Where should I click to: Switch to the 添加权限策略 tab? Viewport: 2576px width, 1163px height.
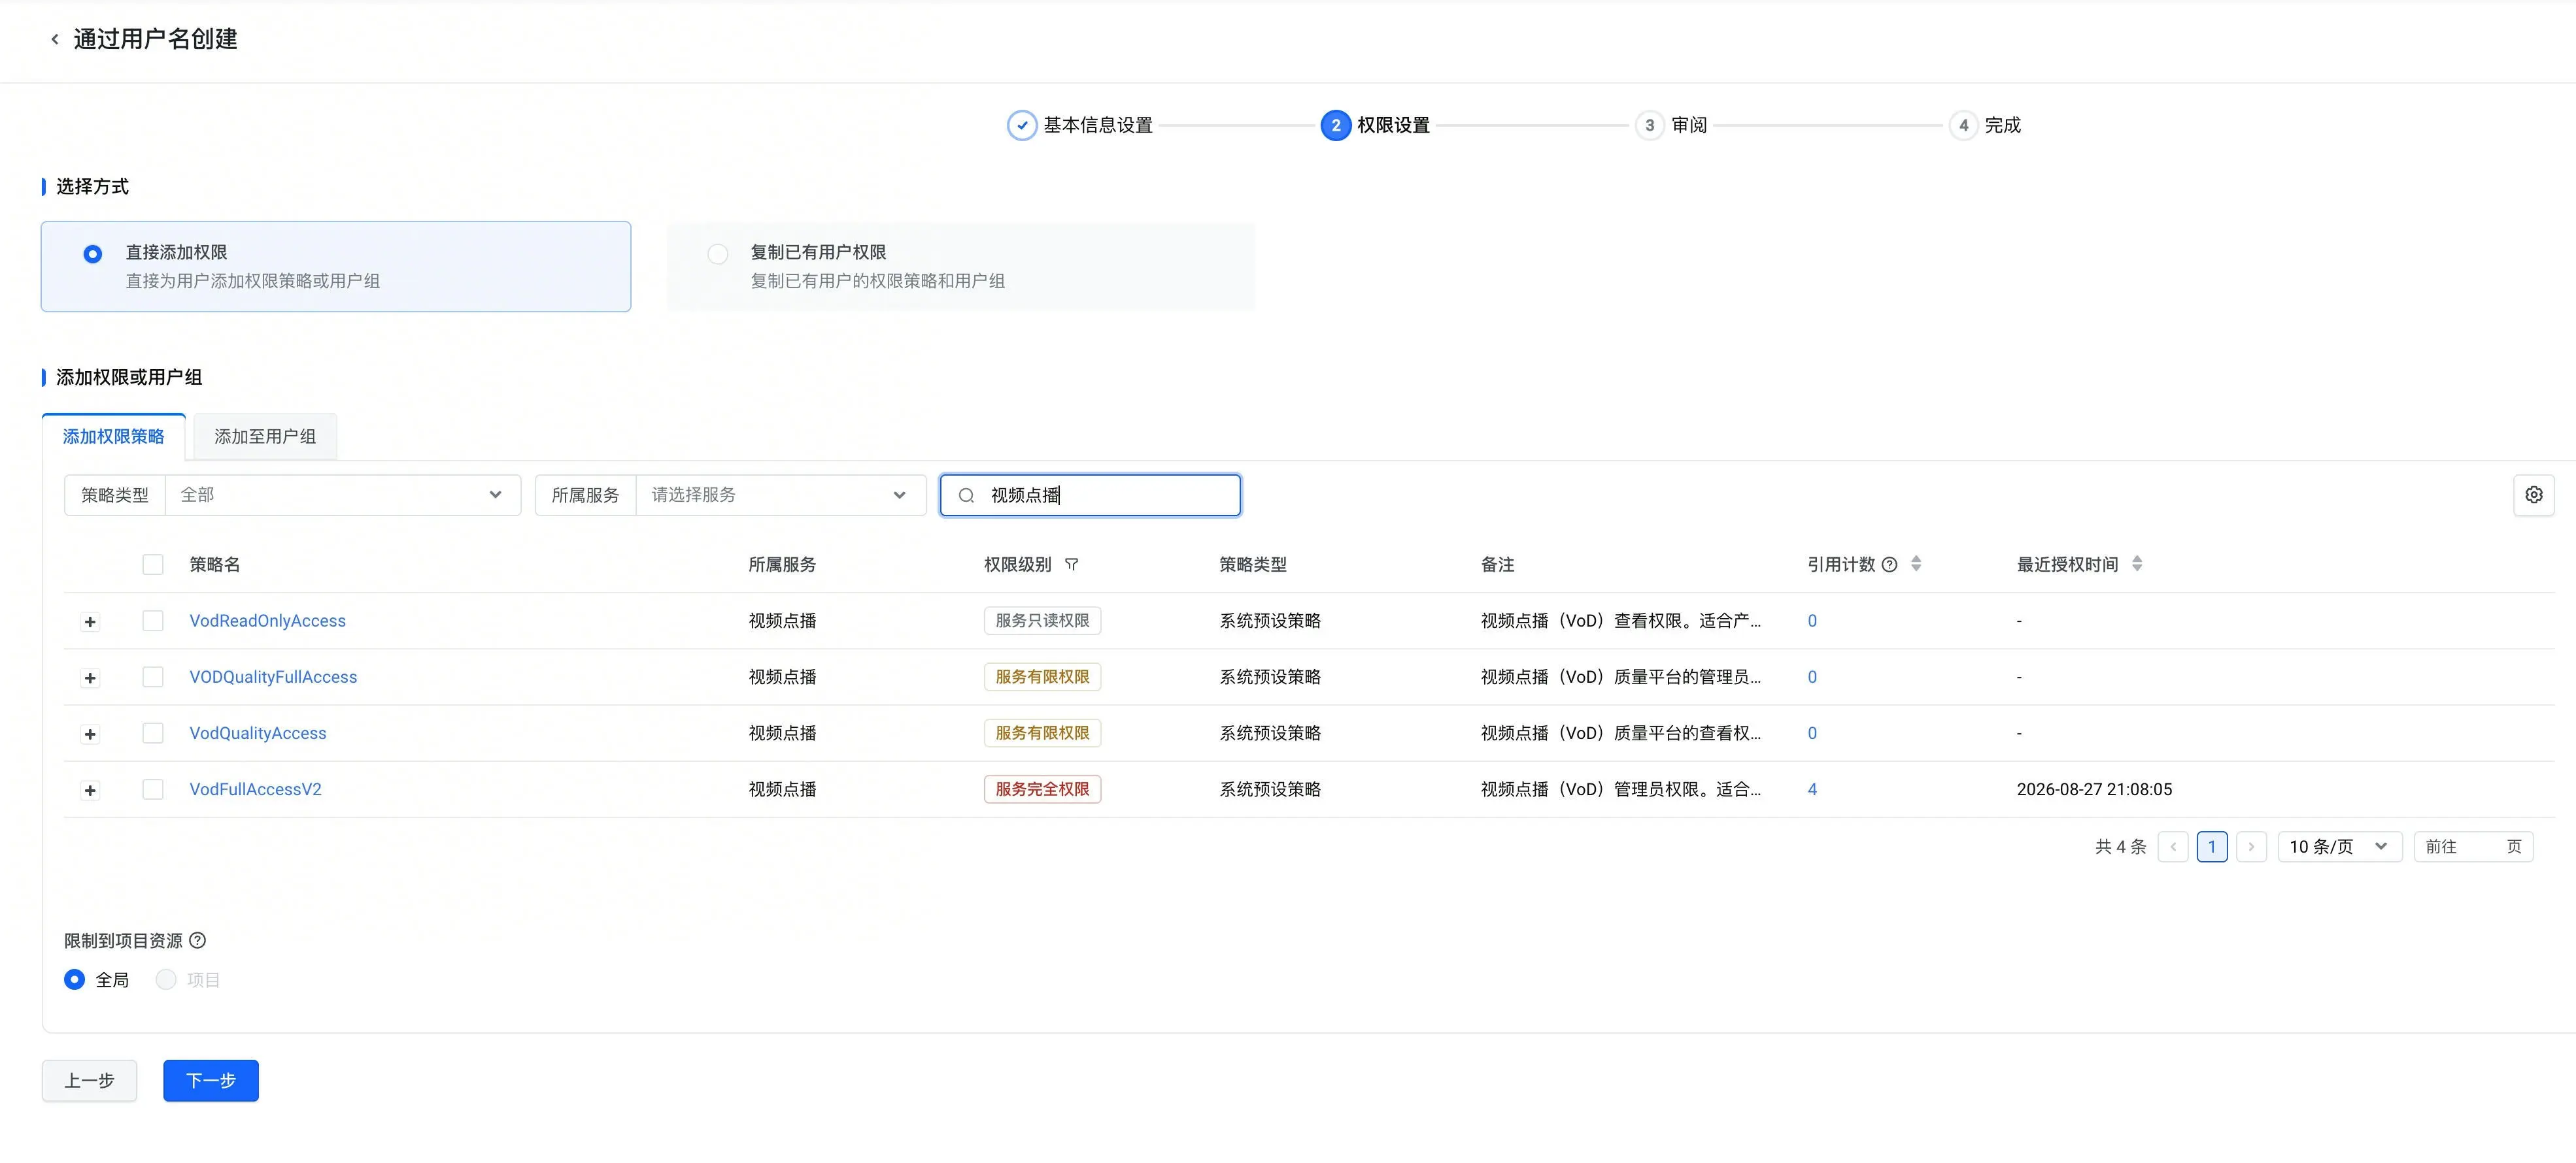[114, 436]
